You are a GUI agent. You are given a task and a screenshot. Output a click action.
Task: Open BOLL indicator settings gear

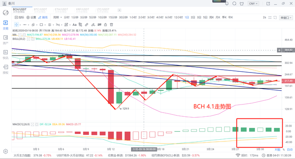[x=28, y=39]
